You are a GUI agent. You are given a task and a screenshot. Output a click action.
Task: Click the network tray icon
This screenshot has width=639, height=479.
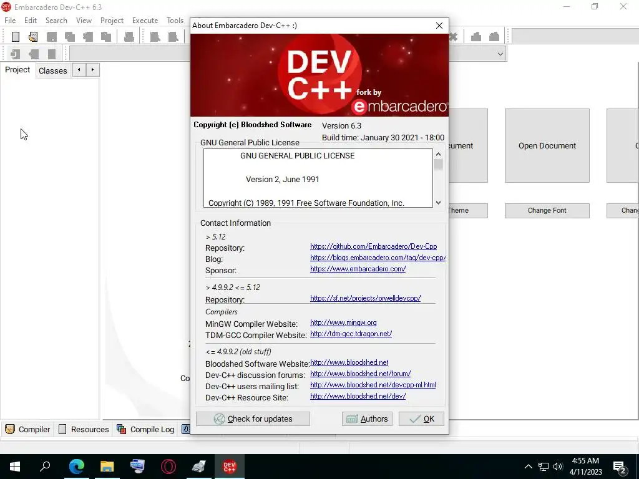(x=544, y=467)
